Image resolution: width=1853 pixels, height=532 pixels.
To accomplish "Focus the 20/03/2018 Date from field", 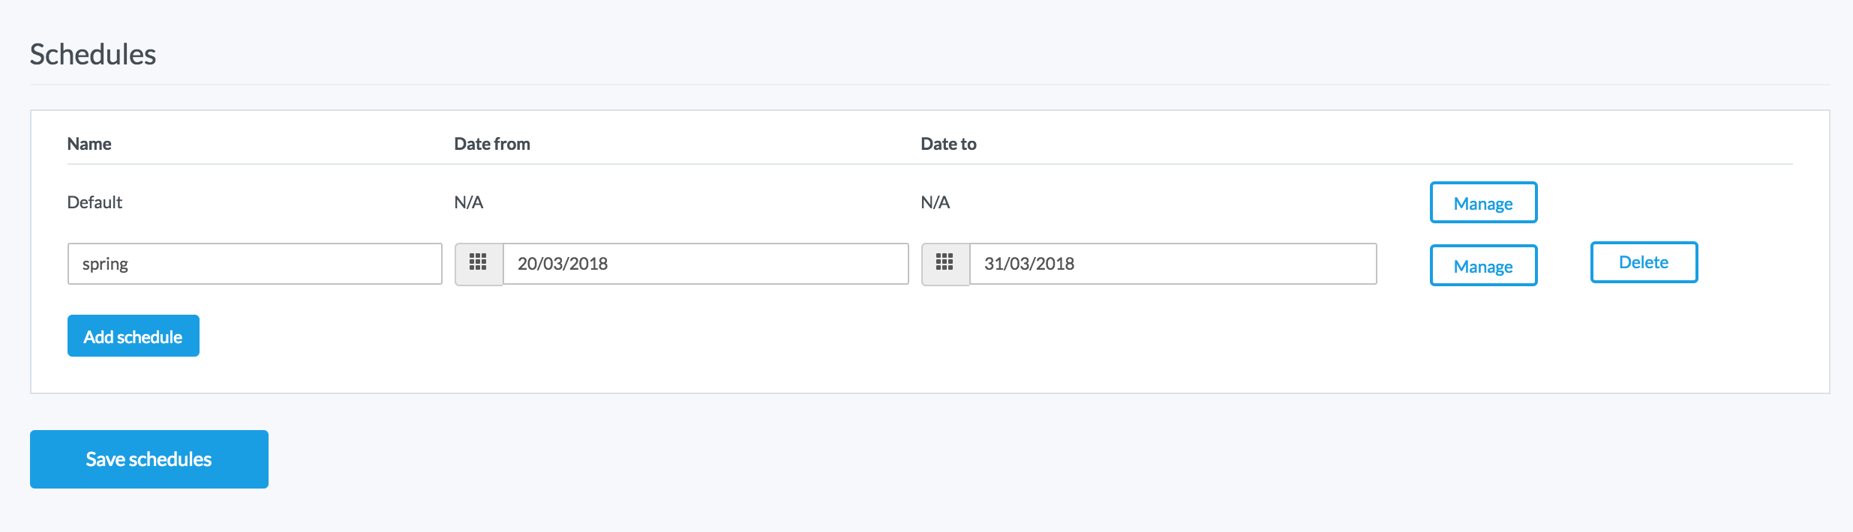I will pos(705,264).
